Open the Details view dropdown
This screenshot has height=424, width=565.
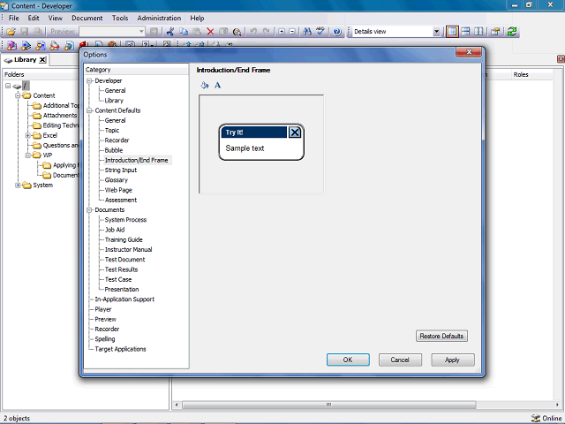[x=436, y=32]
